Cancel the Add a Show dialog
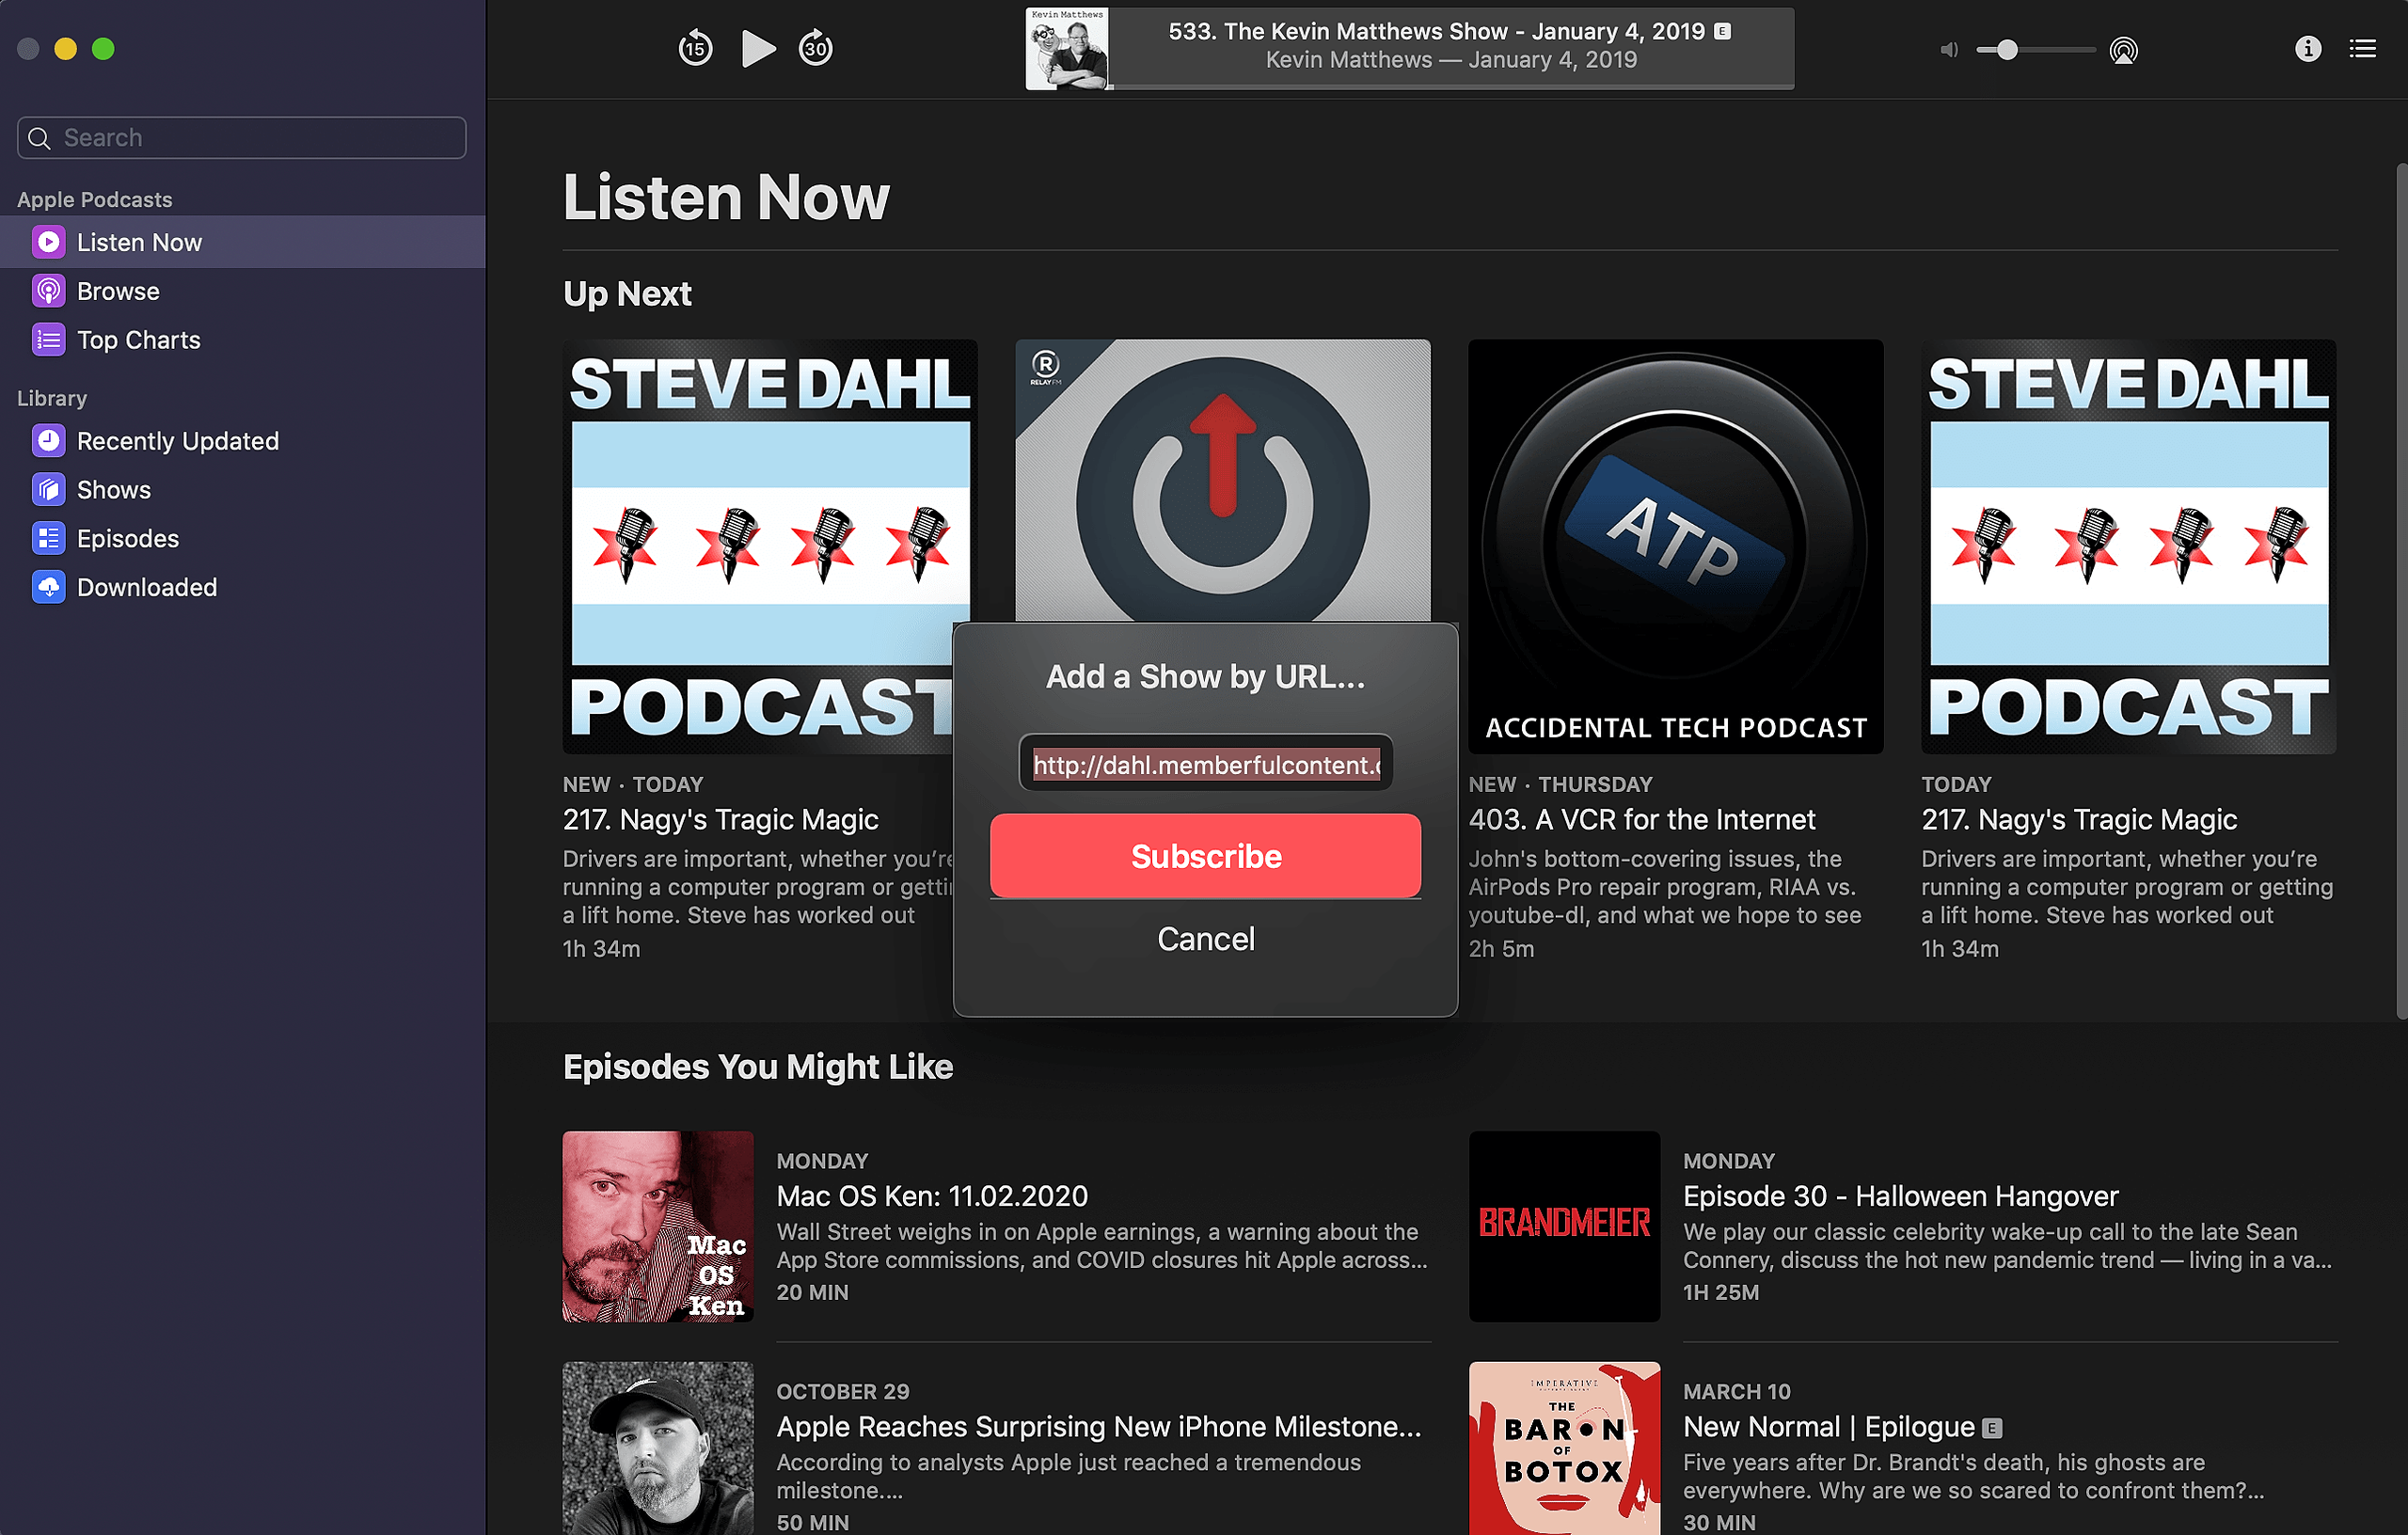 tap(1206, 939)
